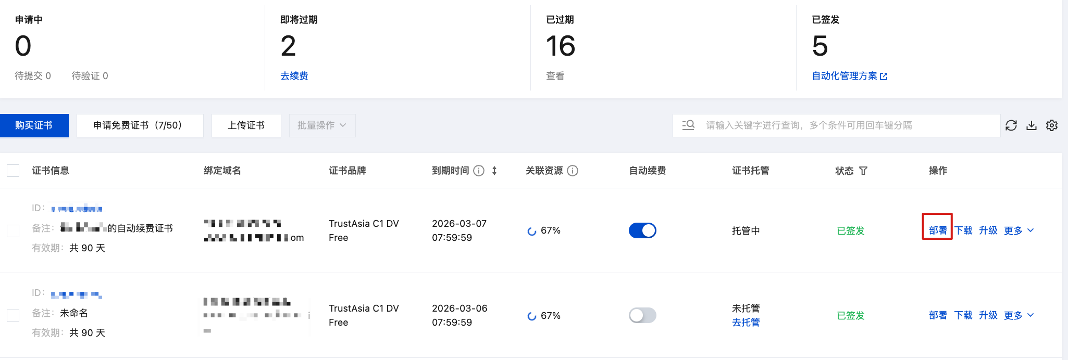Image resolution: width=1068 pixels, height=360 pixels.
Task: Open the 状态 filter funnel icon
Action: (x=863, y=171)
